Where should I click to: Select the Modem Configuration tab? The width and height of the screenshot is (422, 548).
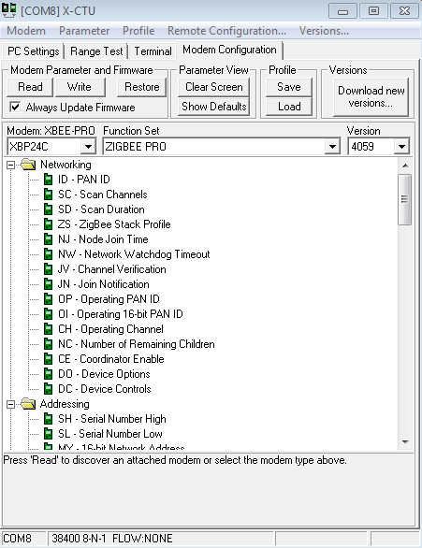(229, 50)
